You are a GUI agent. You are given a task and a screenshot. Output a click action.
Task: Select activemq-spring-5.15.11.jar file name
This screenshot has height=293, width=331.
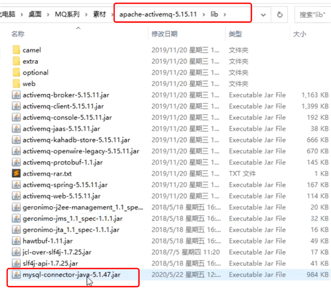(65, 185)
